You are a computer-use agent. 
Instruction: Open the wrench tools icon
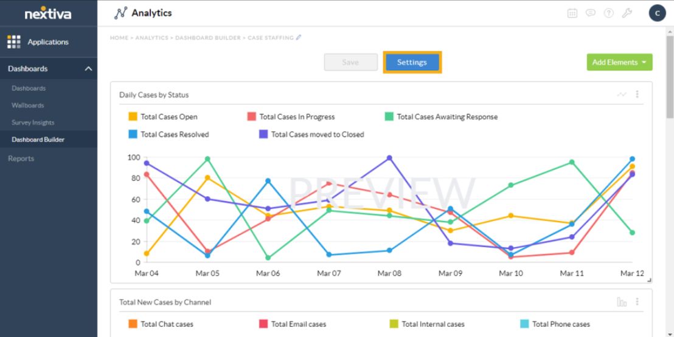[625, 13]
